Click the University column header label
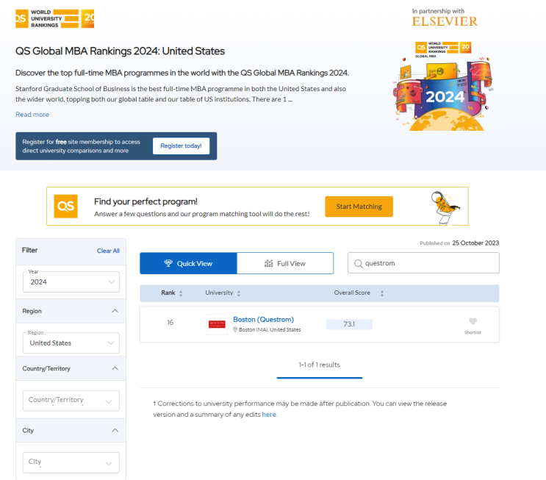Viewport: 546px width, 480px height. tap(219, 293)
